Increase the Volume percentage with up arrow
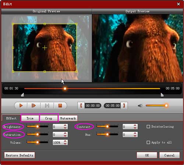Viewport: 184px width, 165px height. pyautogui.click(x=65, y=141)
